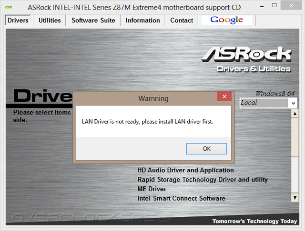Select Rapid Storage Technology Driver and utility
305x231 pixels.
pyautogui.click(x=202, y=179)
